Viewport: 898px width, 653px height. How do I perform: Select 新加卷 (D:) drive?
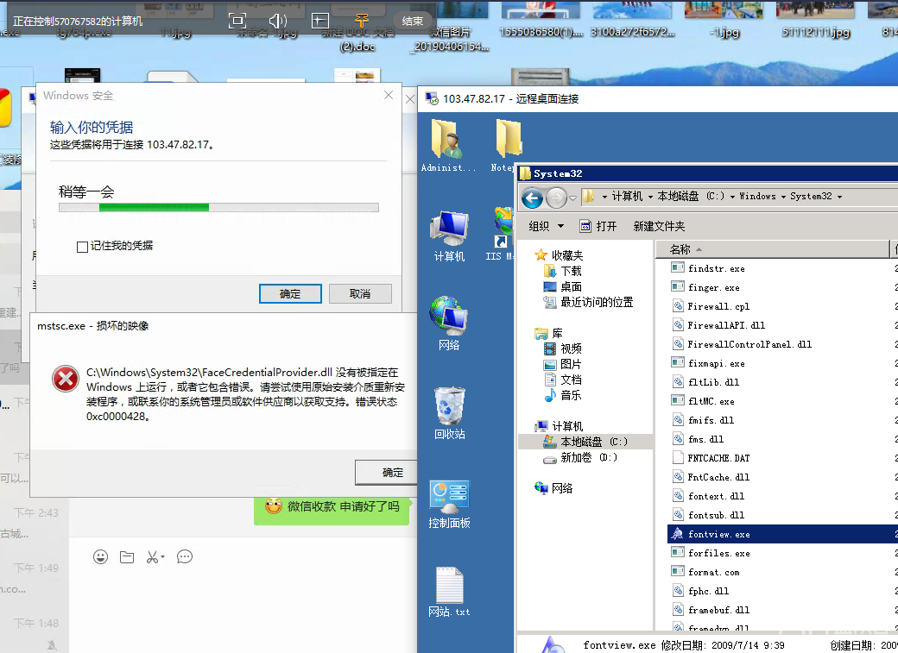click(x=580, y=457)
